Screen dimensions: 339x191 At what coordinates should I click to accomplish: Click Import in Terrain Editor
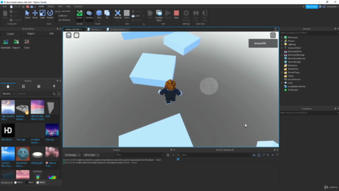coord(16,44)
